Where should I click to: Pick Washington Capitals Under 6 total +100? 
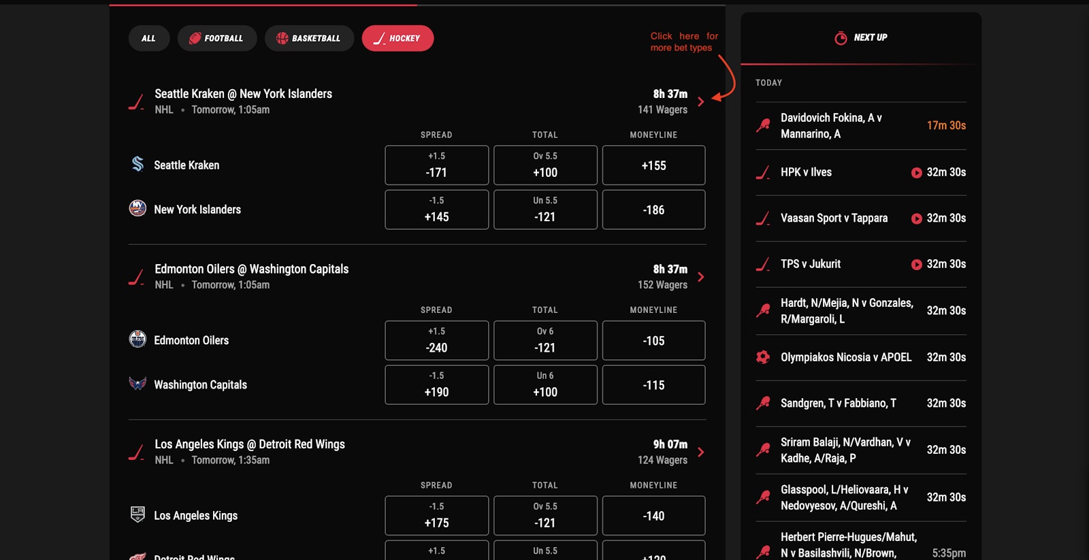pyautogui.click(x=545, y=384)
